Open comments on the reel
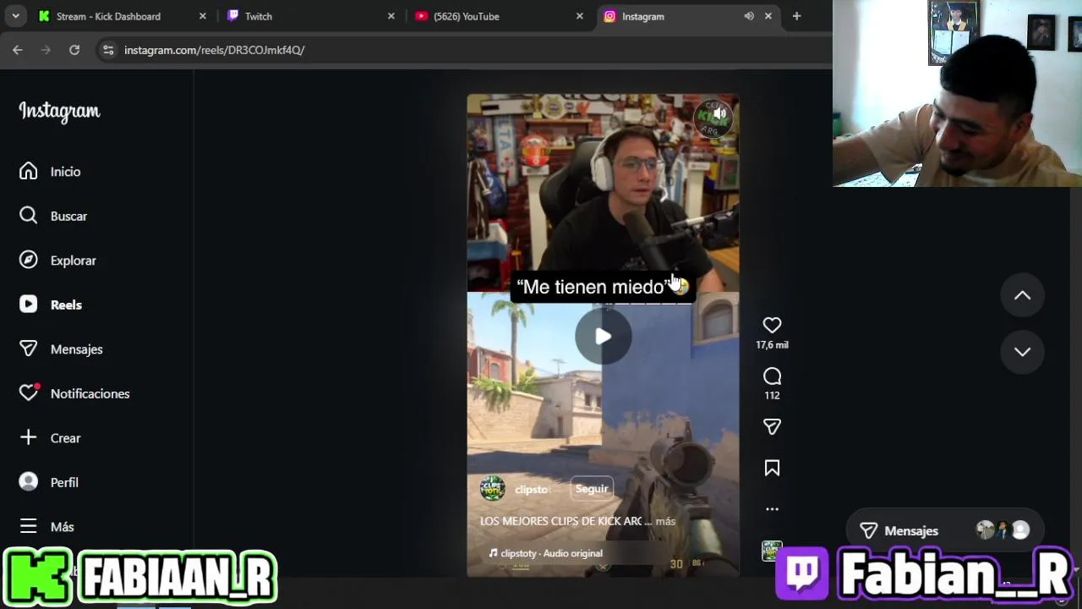 tap(772, 376)
